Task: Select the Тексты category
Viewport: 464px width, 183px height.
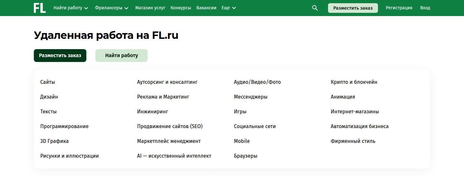Action: tap(48, 112)
